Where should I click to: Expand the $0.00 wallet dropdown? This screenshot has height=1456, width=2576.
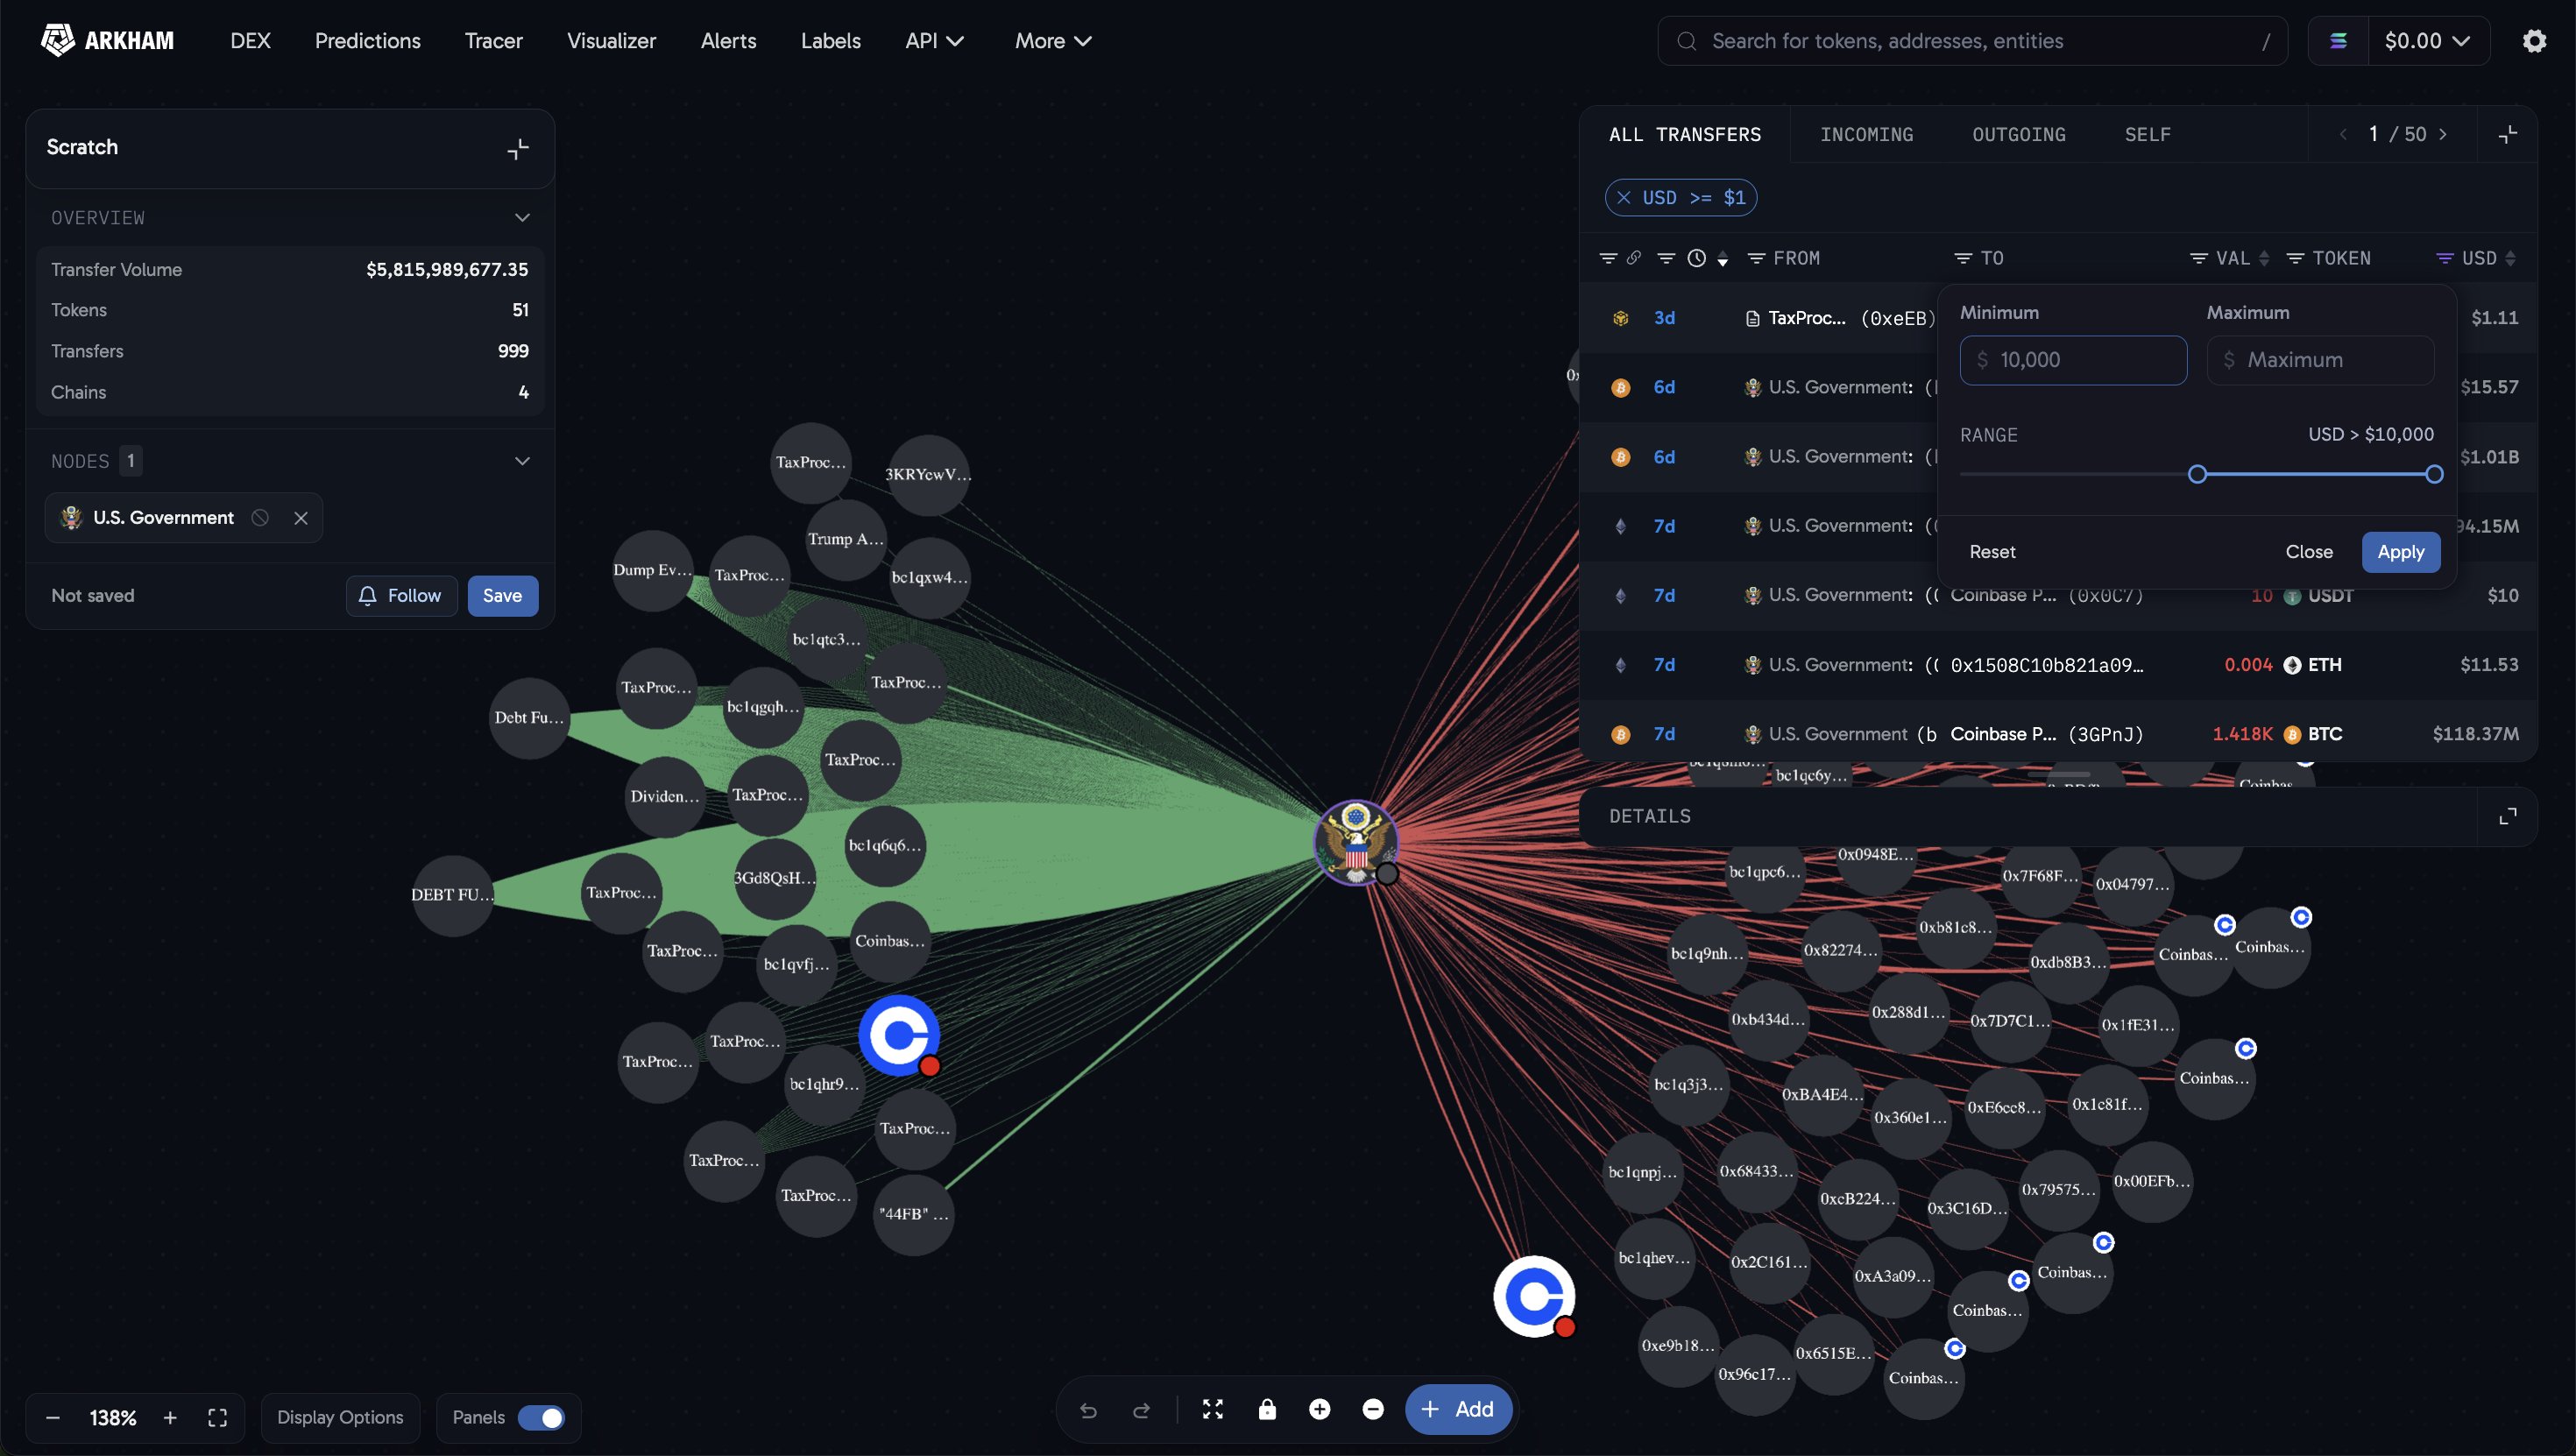[2427, 41]
